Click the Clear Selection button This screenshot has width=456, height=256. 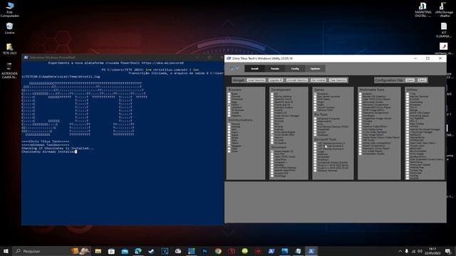click(338, 80)
